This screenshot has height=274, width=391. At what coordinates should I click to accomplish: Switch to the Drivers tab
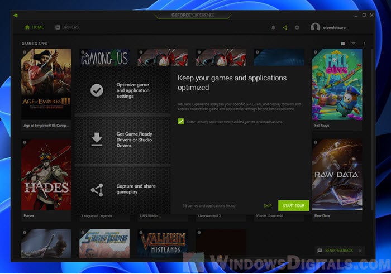point(67,27)
